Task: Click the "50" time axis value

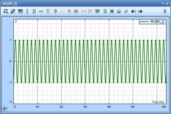Action: click(x=133, y=107)
